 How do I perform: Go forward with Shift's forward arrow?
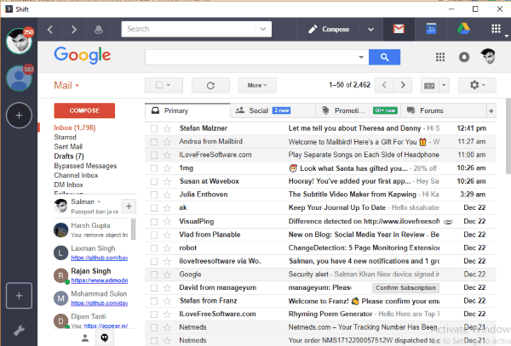[74, 30]
